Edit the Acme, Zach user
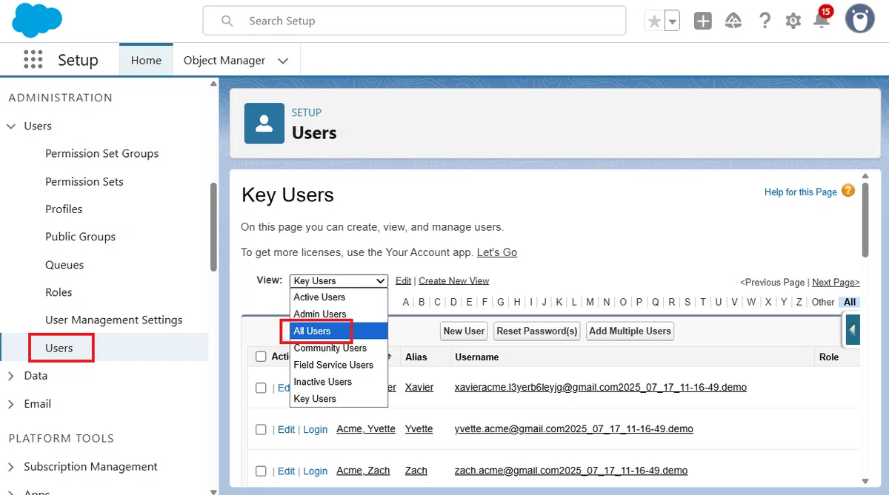 pos(286,471)
